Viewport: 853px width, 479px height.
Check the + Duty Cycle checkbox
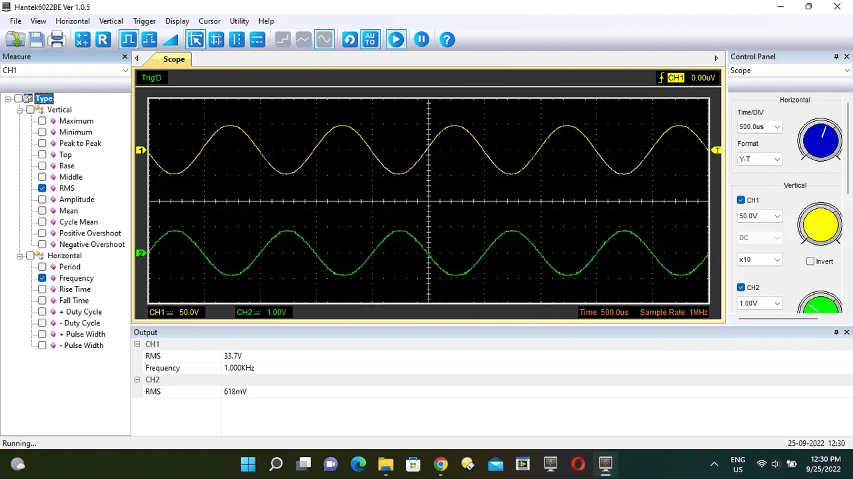point(42,312)
